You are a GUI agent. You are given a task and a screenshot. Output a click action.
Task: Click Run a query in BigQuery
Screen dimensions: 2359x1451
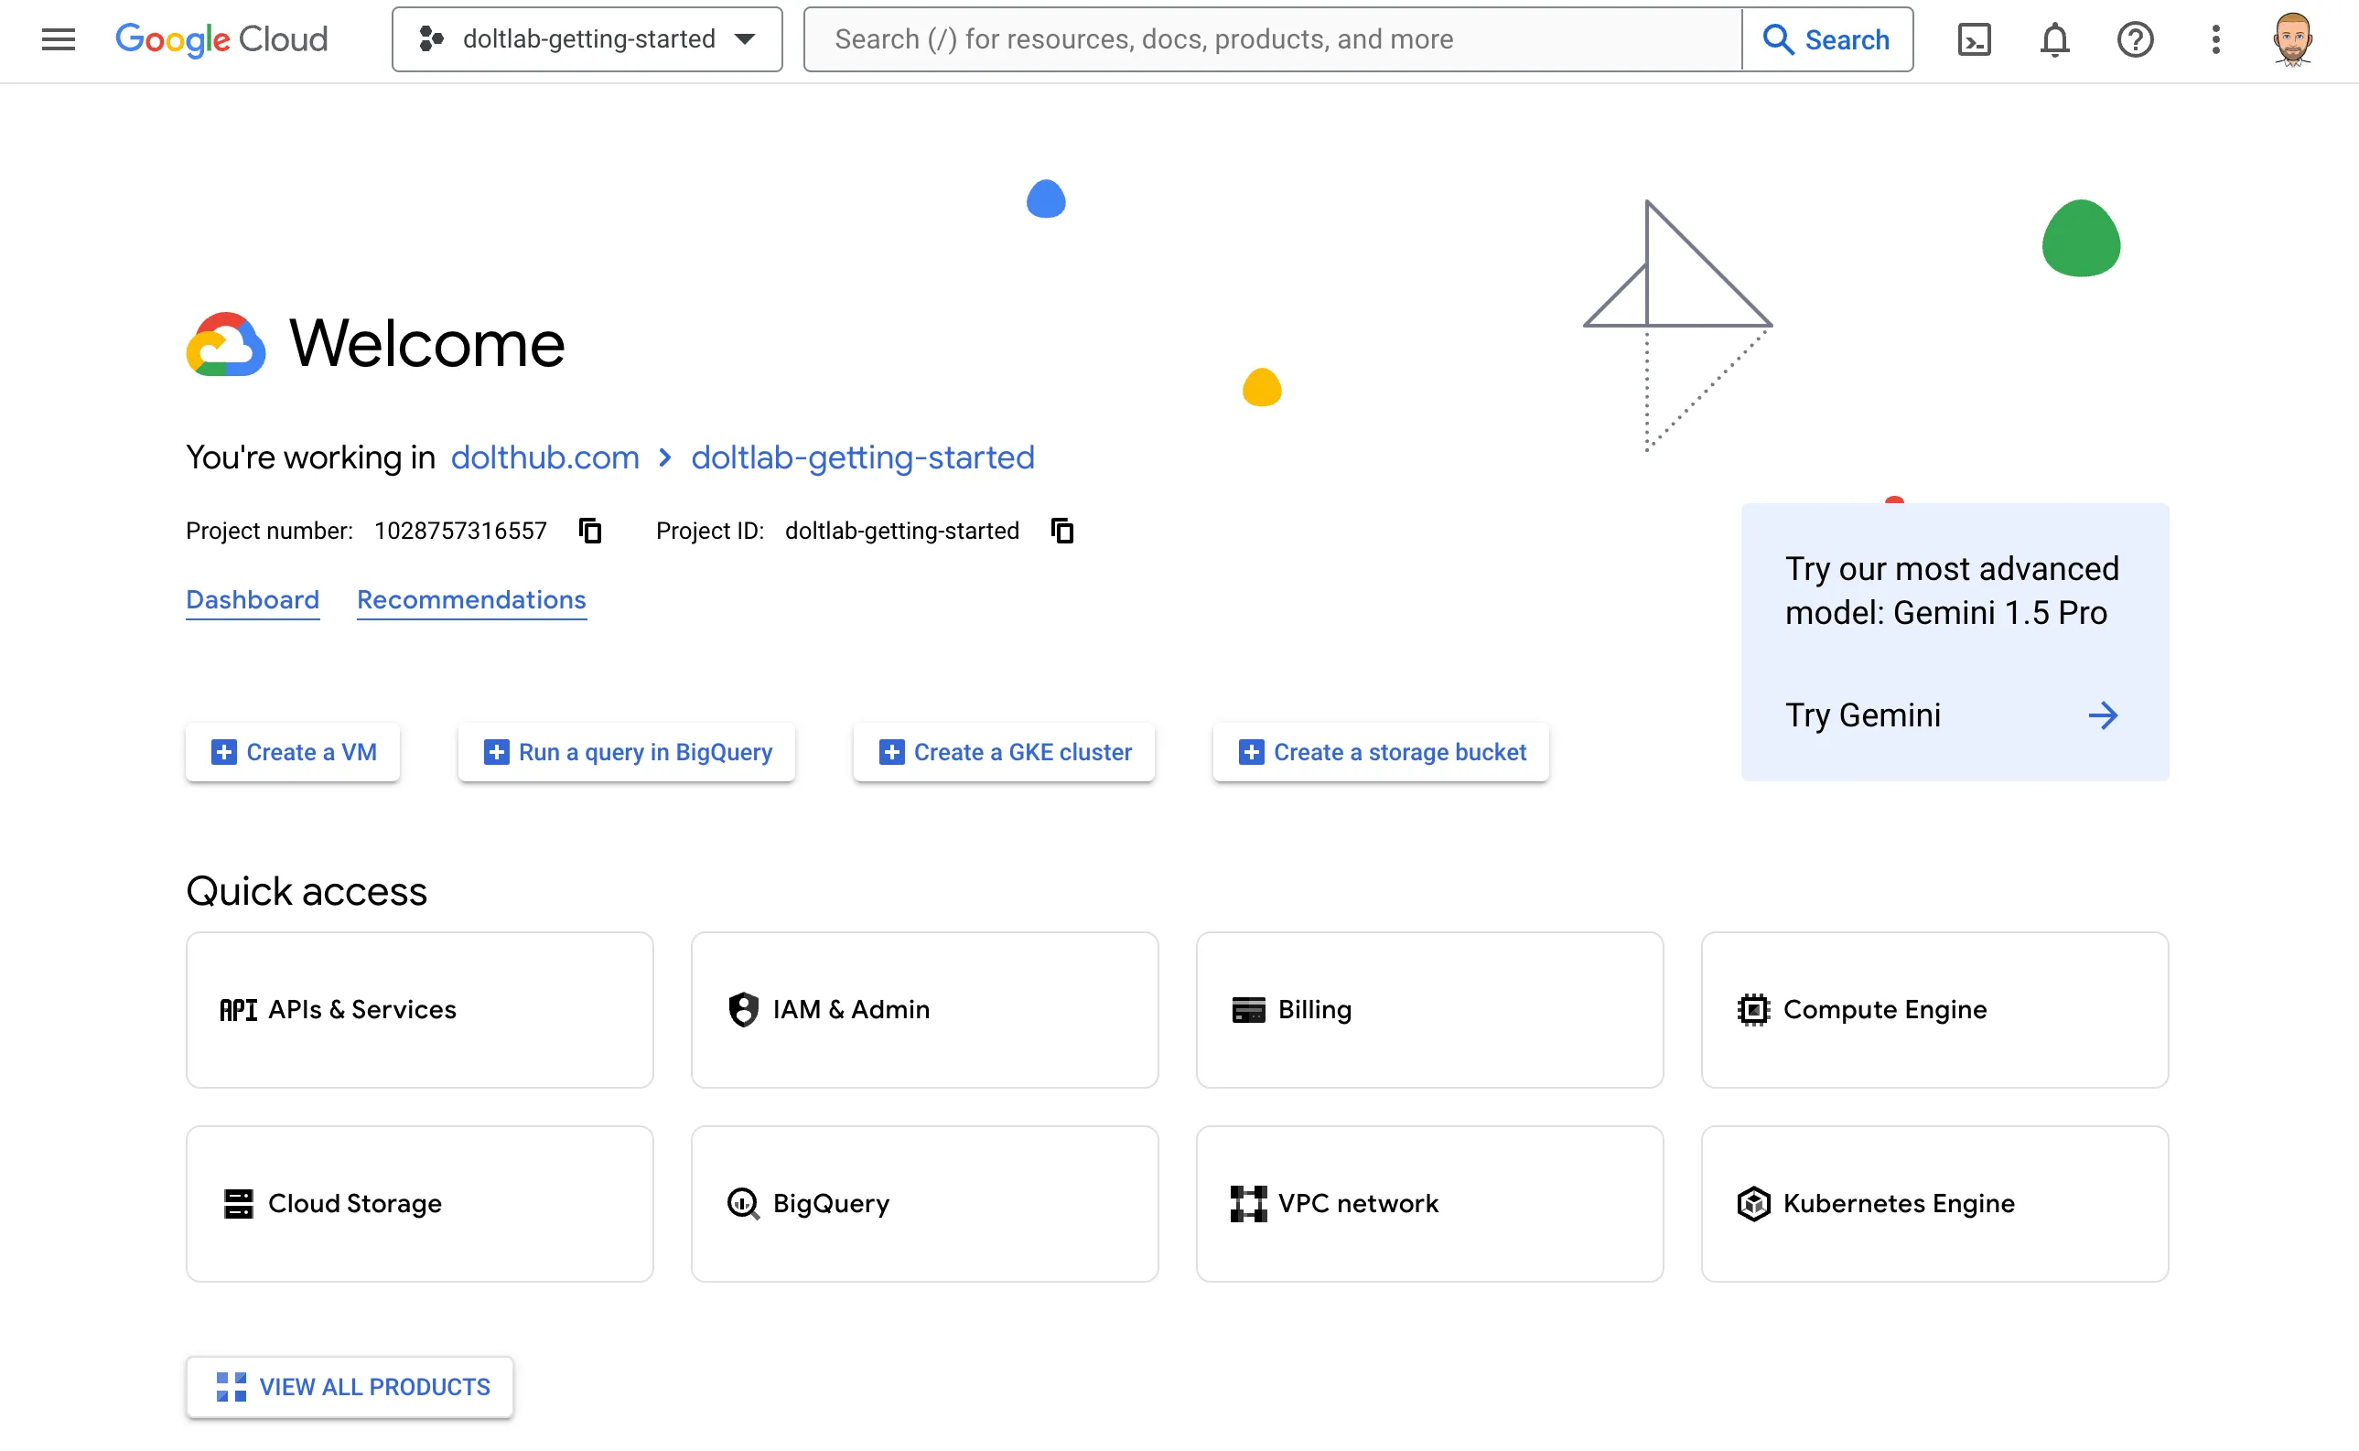pyautogui.click(x=627, y=752)
